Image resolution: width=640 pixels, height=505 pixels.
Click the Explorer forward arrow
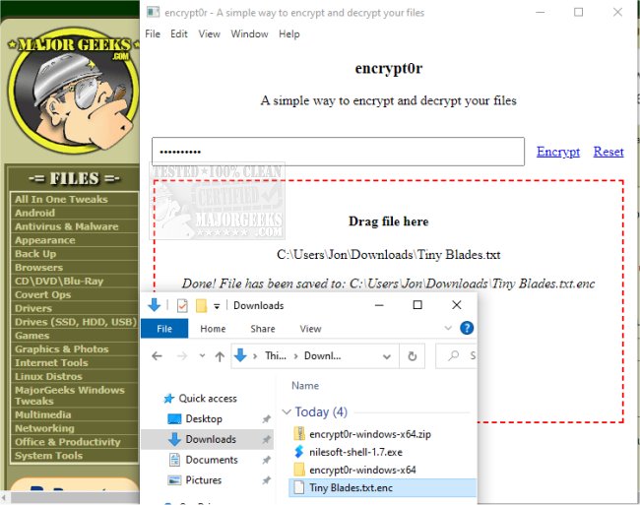[x=182, y=356]
